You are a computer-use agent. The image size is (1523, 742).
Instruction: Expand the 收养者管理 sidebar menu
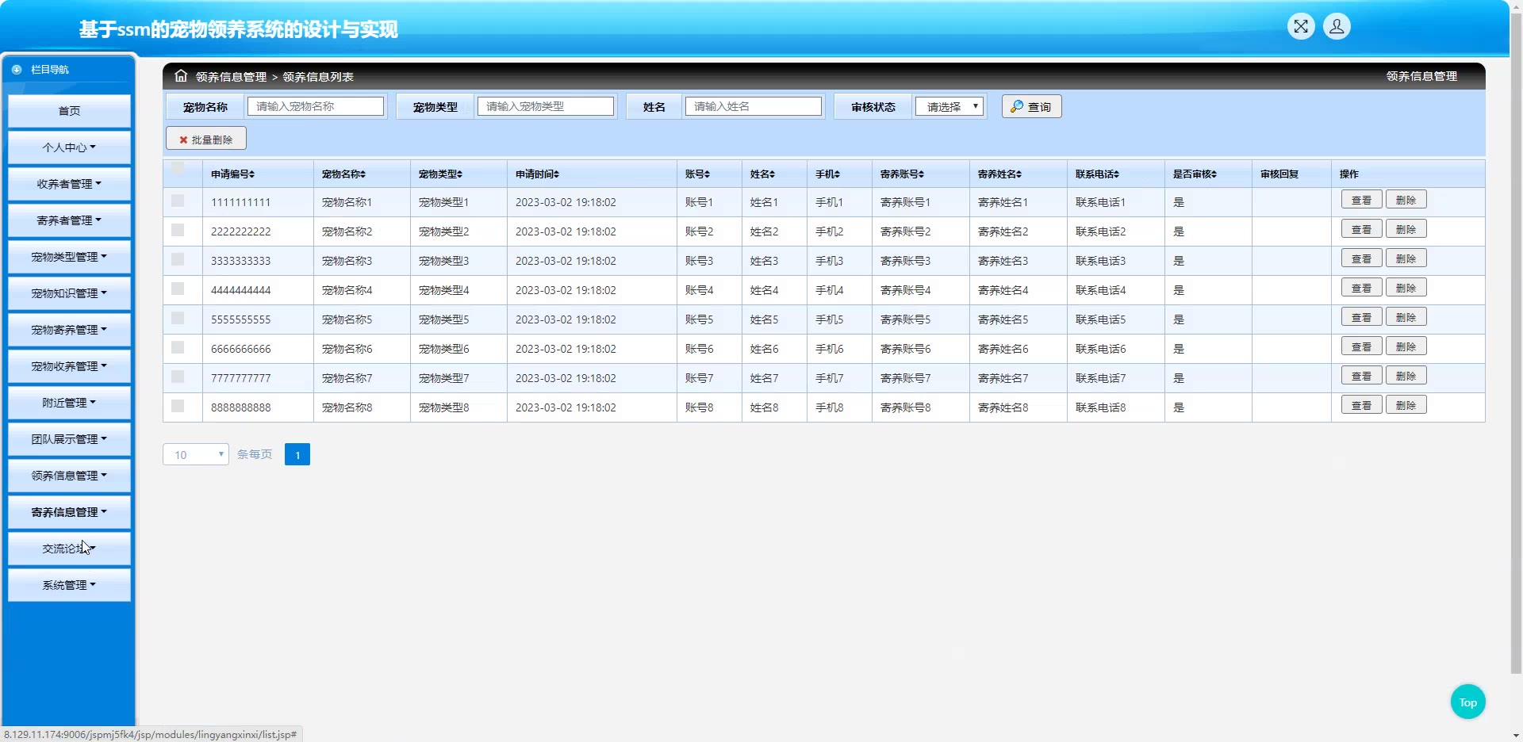point(69,184)
